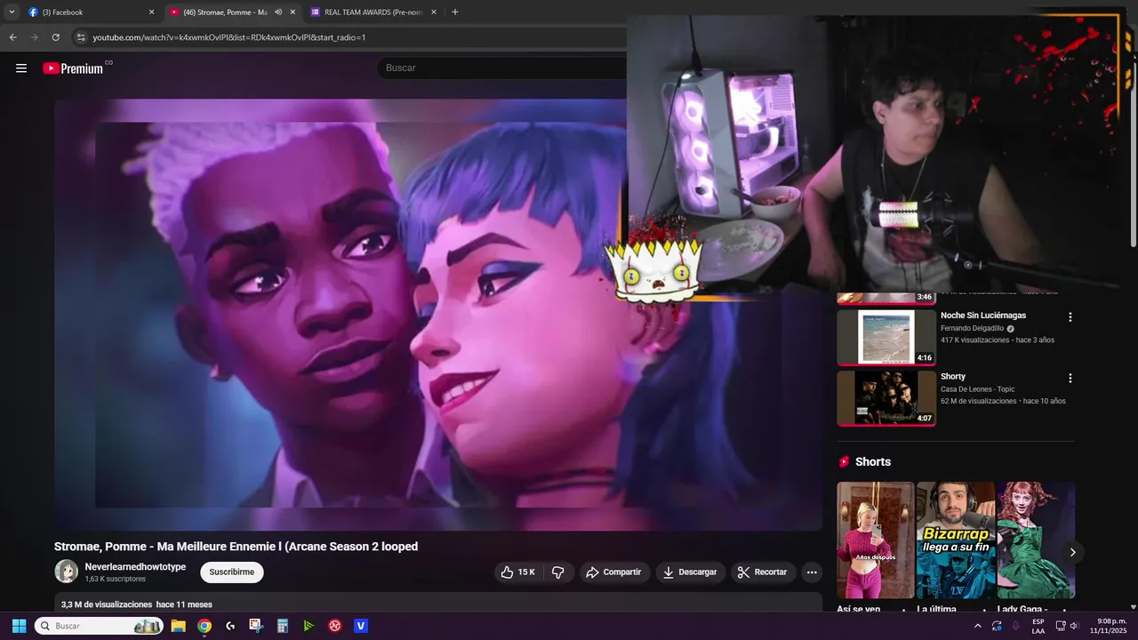Open options for Noche Sin Luciérnagas

1070,317
